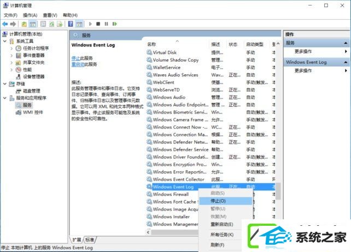Select the Windows Installer service row
The width and height of the screenshot is (351, 252).
point(172,217)
